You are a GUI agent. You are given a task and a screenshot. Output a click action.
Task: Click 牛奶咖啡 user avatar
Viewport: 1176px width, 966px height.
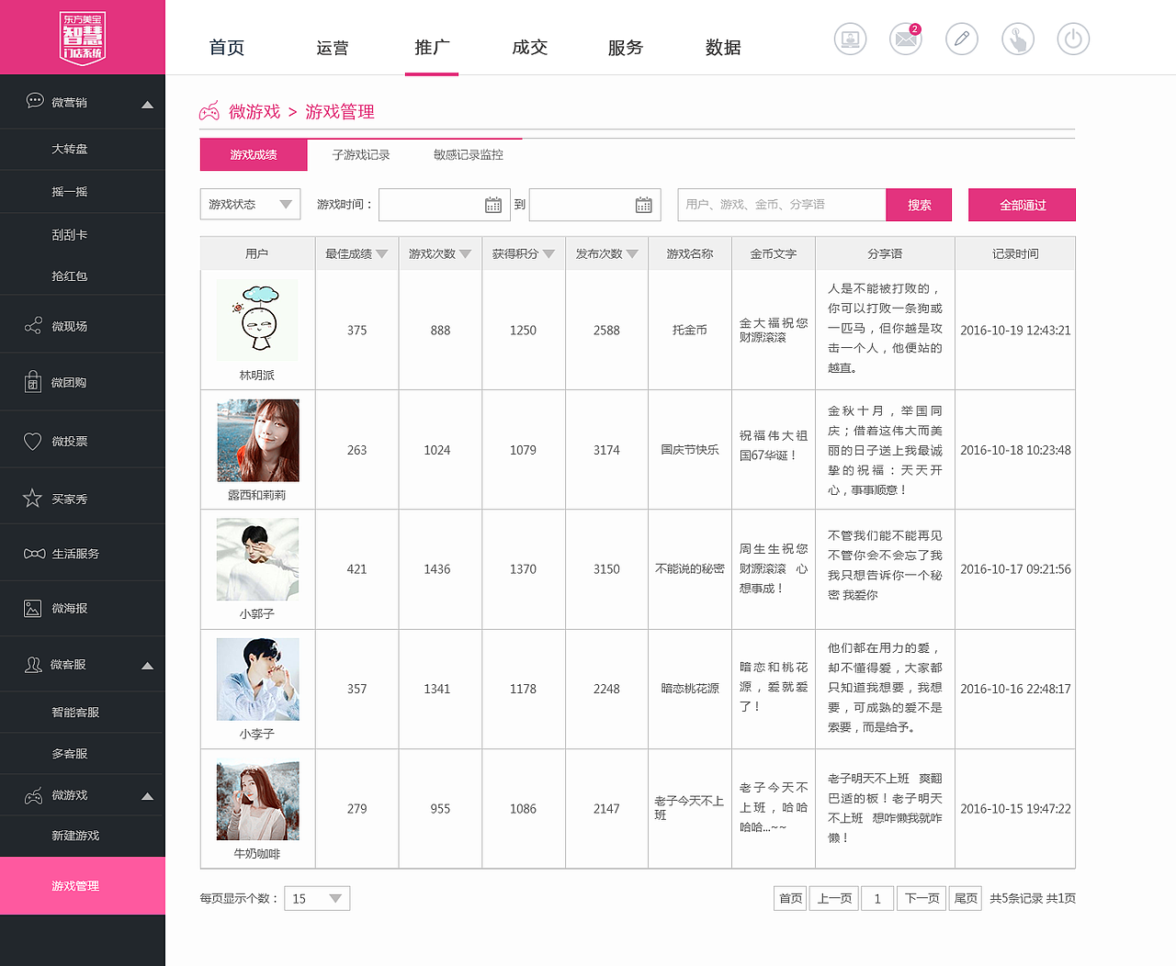257,800
